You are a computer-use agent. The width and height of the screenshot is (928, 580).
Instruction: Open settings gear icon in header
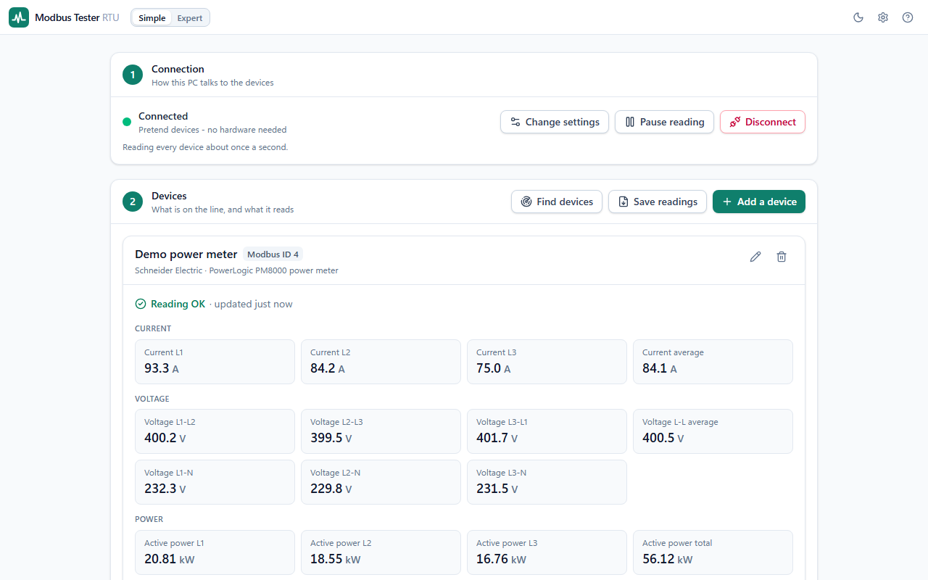tap(883, 17)
